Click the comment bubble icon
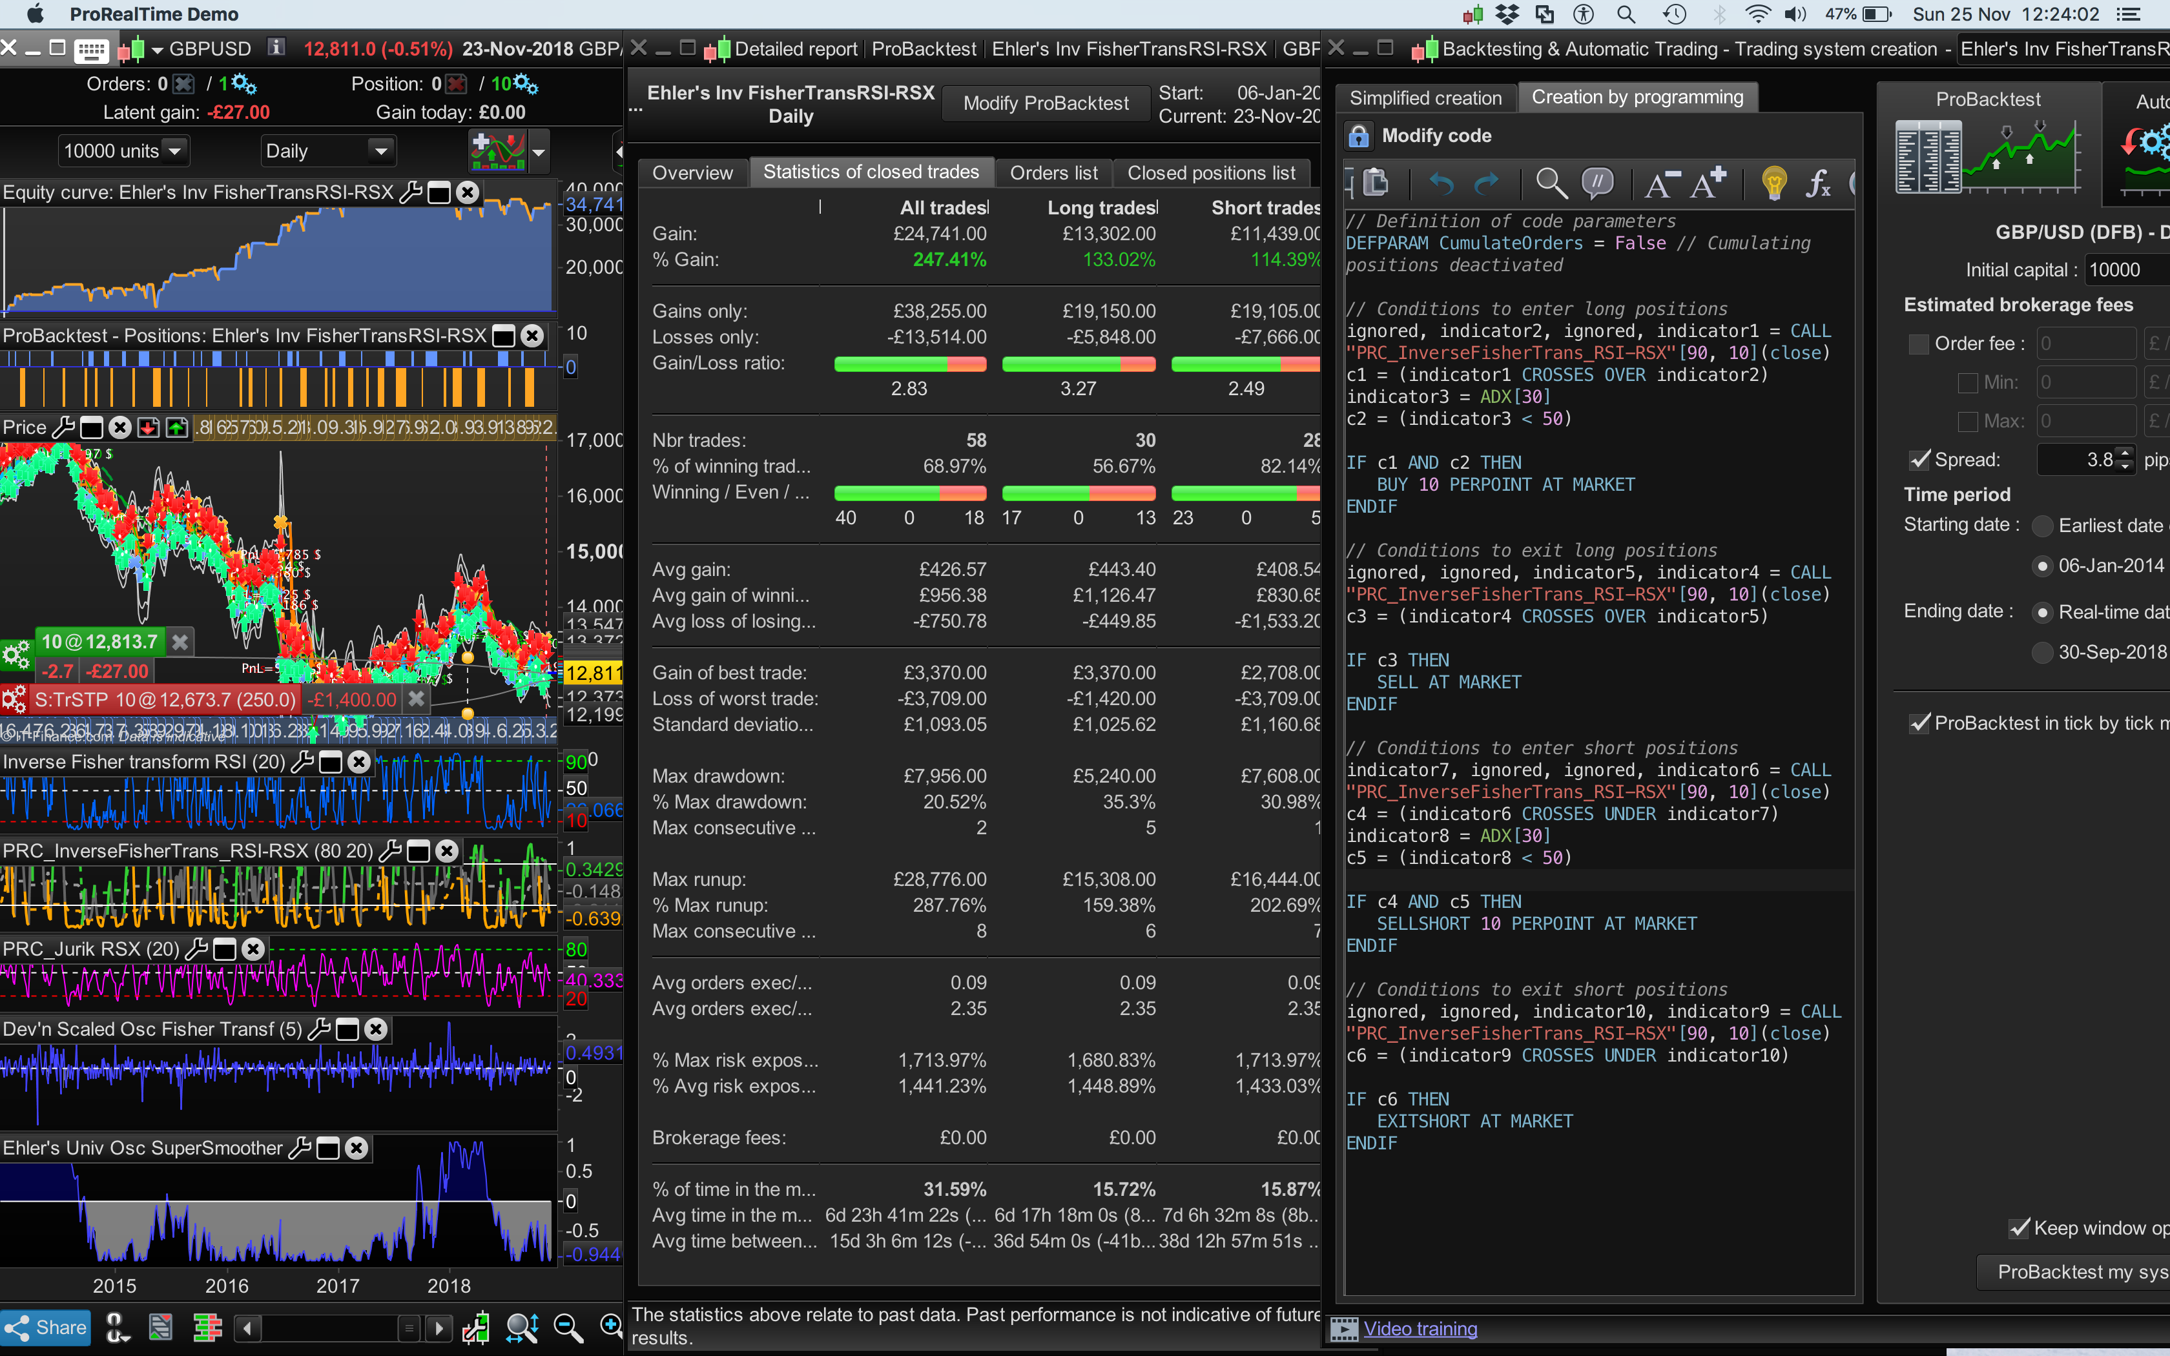 coord(1597,184)
